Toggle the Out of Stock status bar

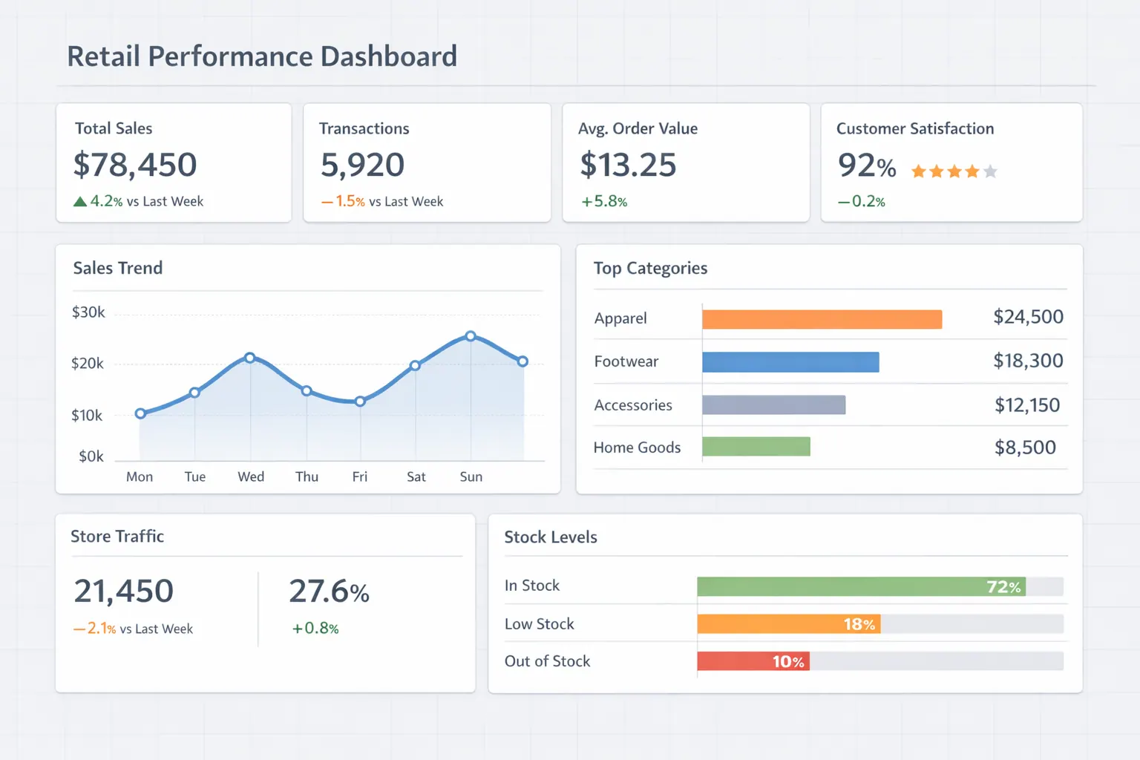[753, 661]
